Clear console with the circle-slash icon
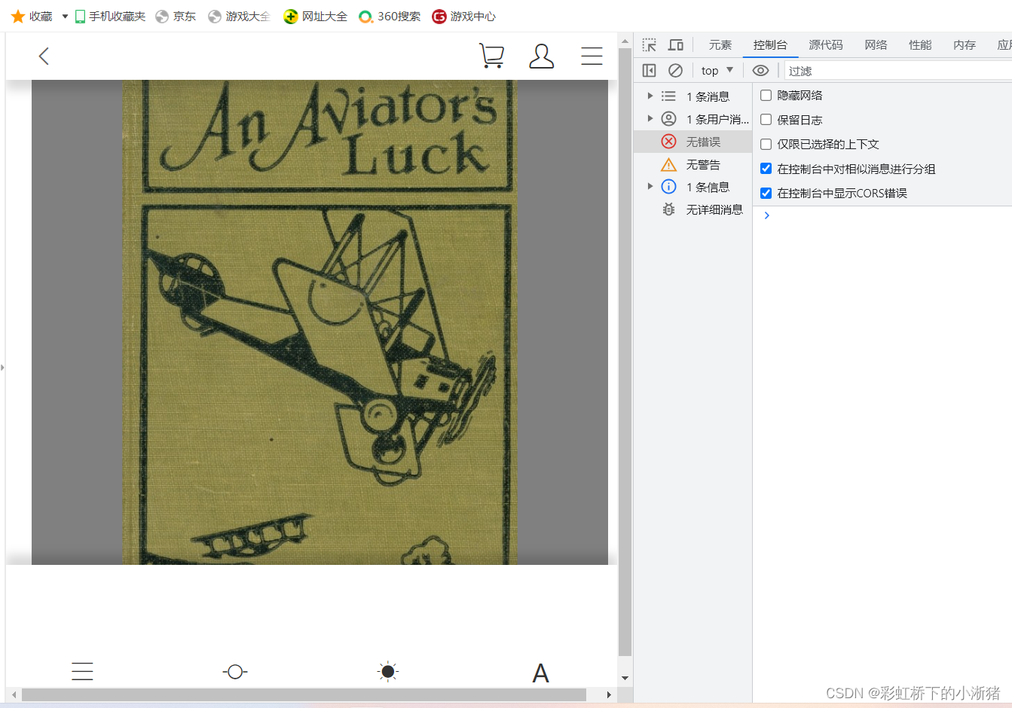Screen dimensions: 1012x708 (x=675, y=70)
